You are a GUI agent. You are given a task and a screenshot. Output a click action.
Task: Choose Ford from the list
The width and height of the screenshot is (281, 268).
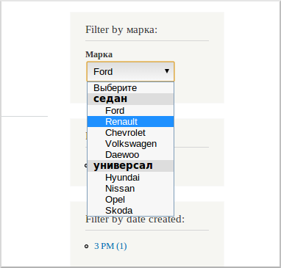(x=130, y=111)
